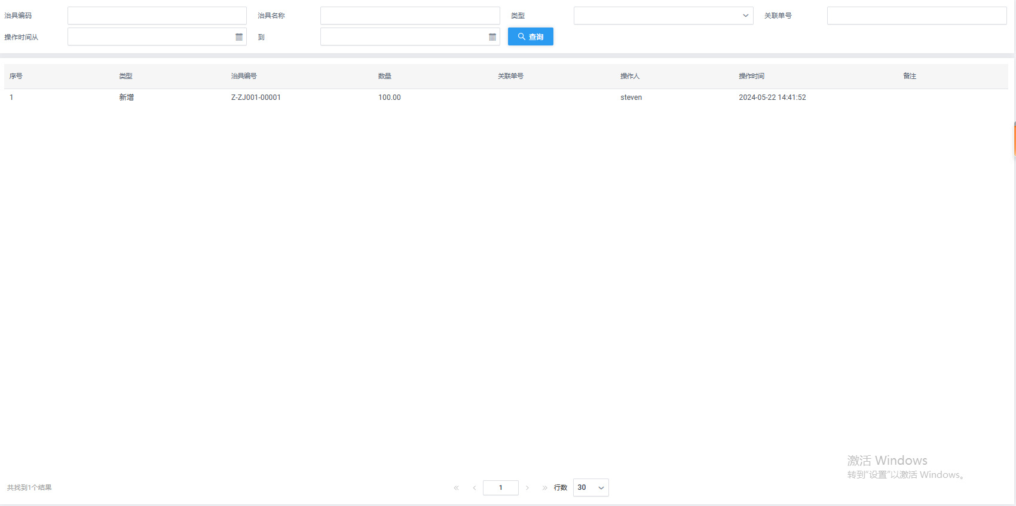Click the 操作时间 column header
1016x506 pixels.
751,76
